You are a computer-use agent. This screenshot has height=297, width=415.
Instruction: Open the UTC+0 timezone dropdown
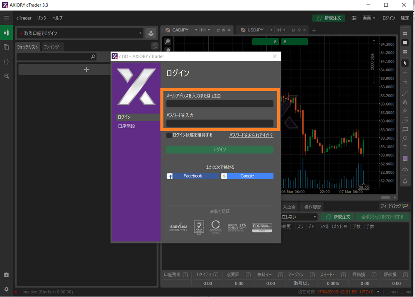coord(378,292)
